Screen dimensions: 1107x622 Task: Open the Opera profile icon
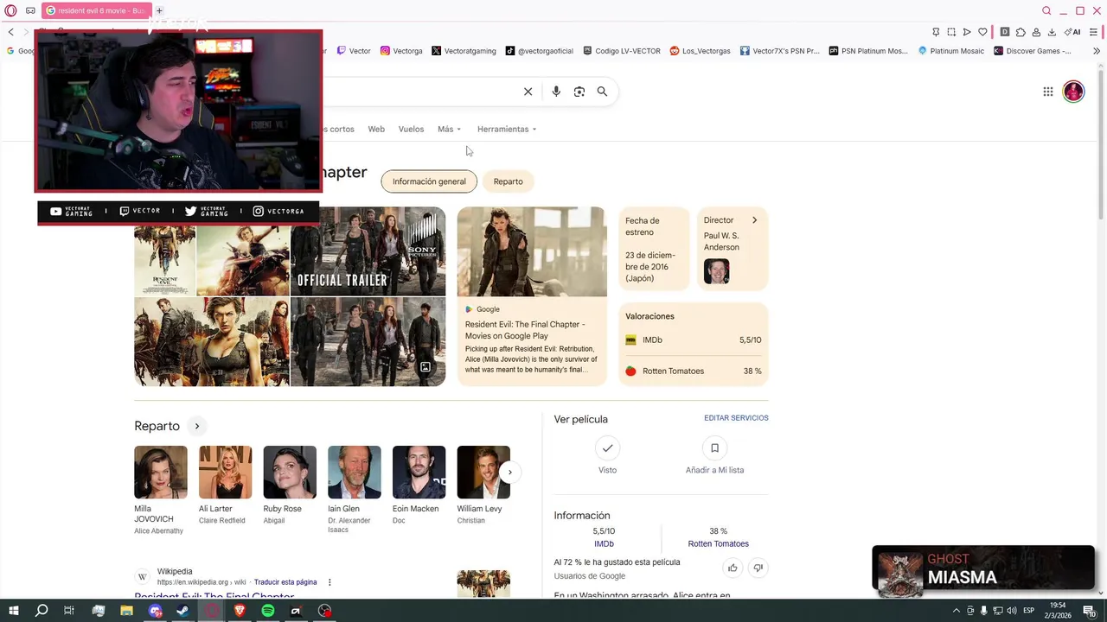1036,32
